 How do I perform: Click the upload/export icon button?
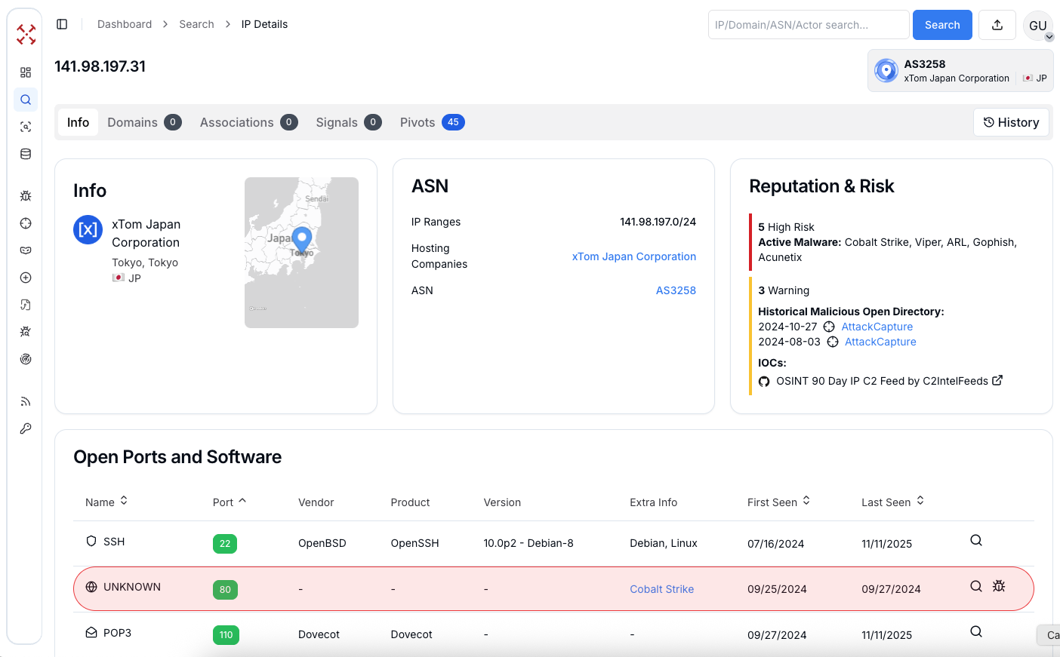tap(997, 25)
